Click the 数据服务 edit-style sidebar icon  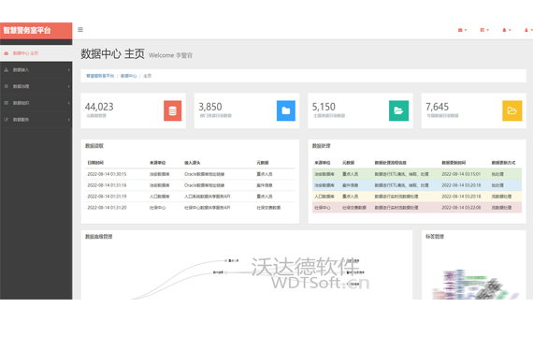(7, 120)
